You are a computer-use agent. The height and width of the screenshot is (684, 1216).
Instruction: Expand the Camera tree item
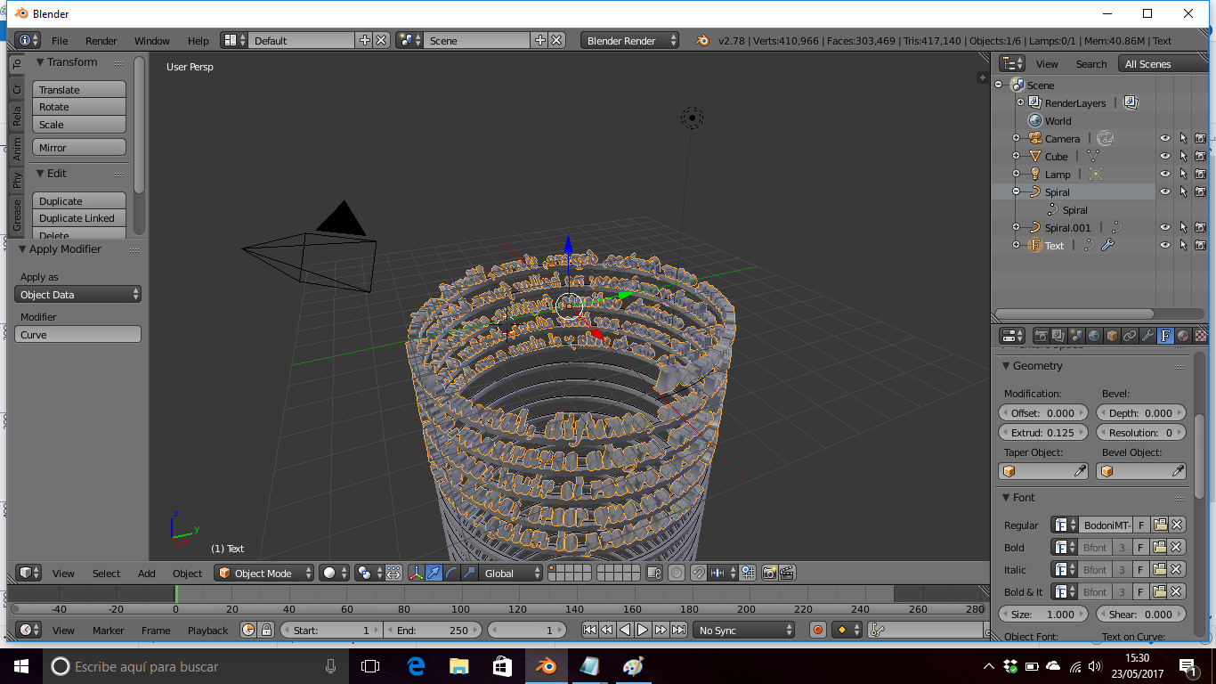pos(1016,138)
